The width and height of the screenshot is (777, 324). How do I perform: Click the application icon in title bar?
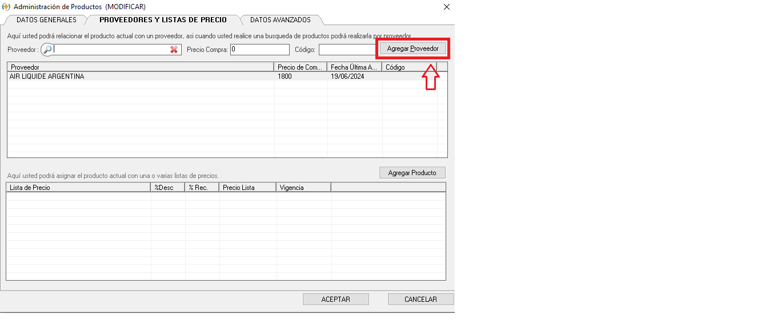pos(6,7)
